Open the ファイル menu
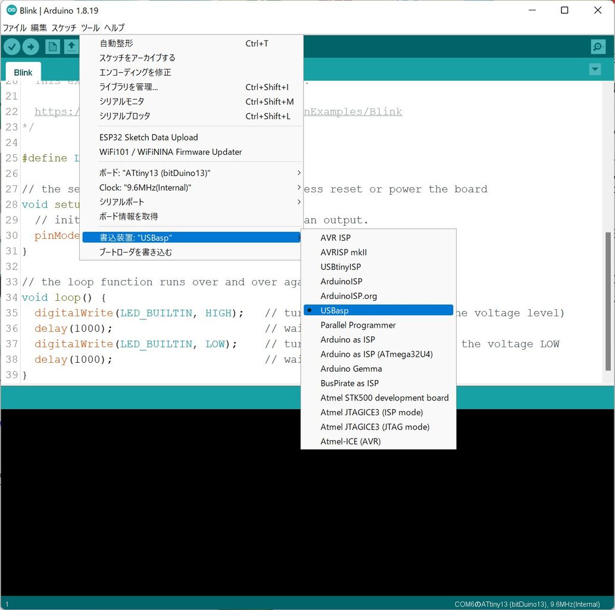The width and height of the screenshot is (615, 610). [x=14, y=28]
